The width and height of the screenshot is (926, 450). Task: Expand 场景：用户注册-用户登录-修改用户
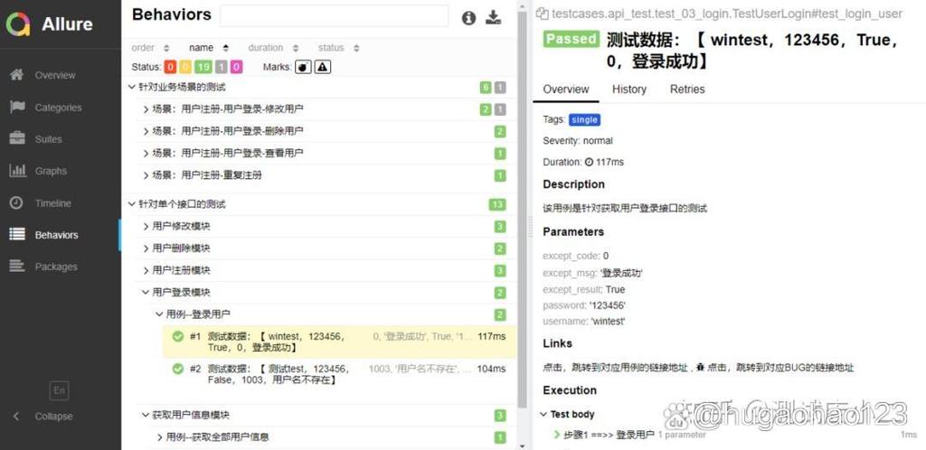[146, 109]
